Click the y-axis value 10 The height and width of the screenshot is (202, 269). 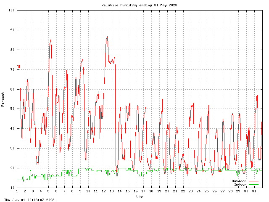click(x=13, y=188)
